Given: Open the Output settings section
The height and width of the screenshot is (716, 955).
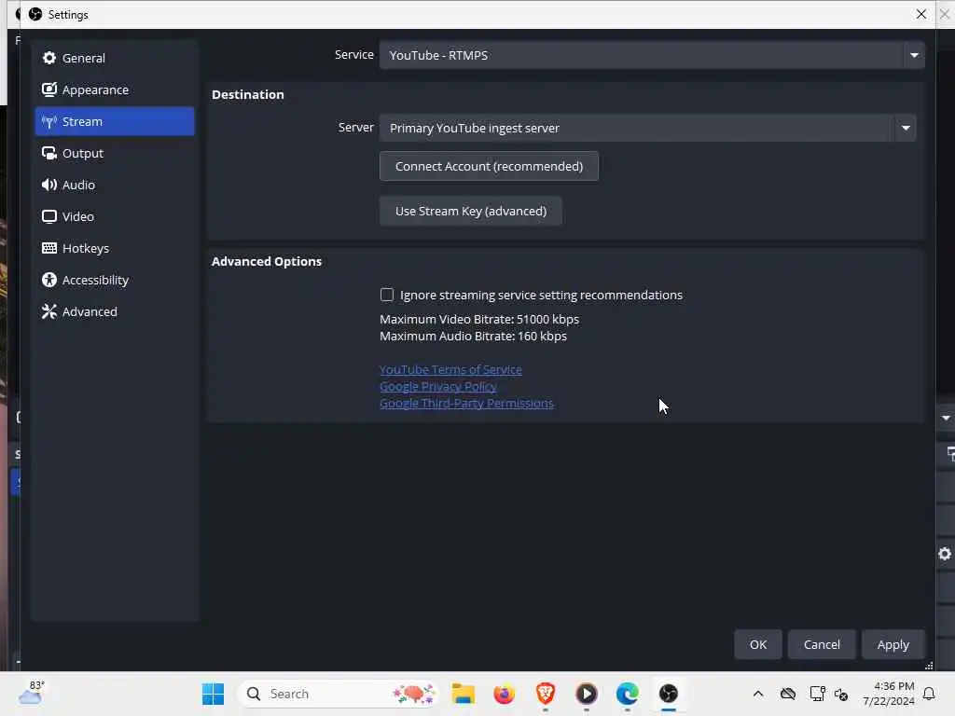Looking at the screenshot, I should point(115,153).
